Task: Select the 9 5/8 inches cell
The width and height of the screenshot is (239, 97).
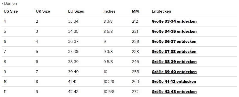Action: pos(108,62)
